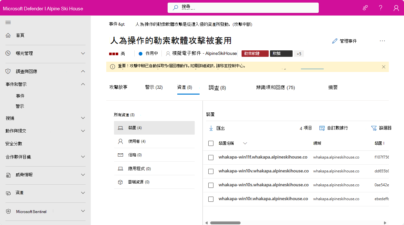Click inside the 搜尋 search field
Image resolution: width=404 pixels, height=225 pixels.
tap(243, 7)
